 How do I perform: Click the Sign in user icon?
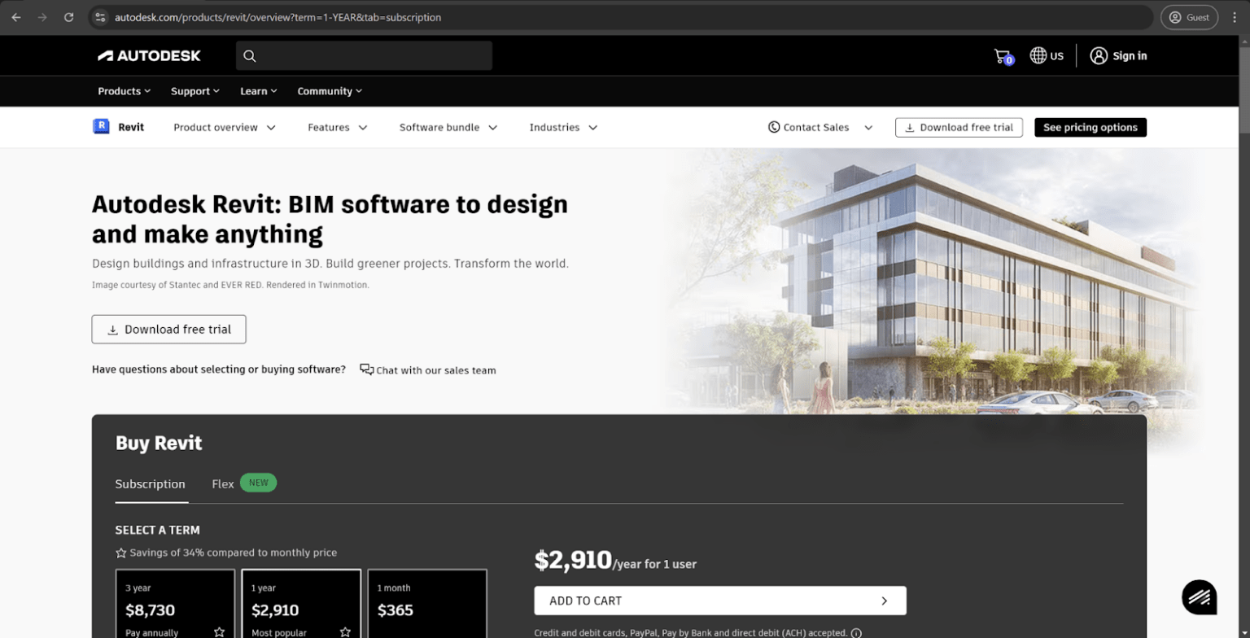point(1099,55)
